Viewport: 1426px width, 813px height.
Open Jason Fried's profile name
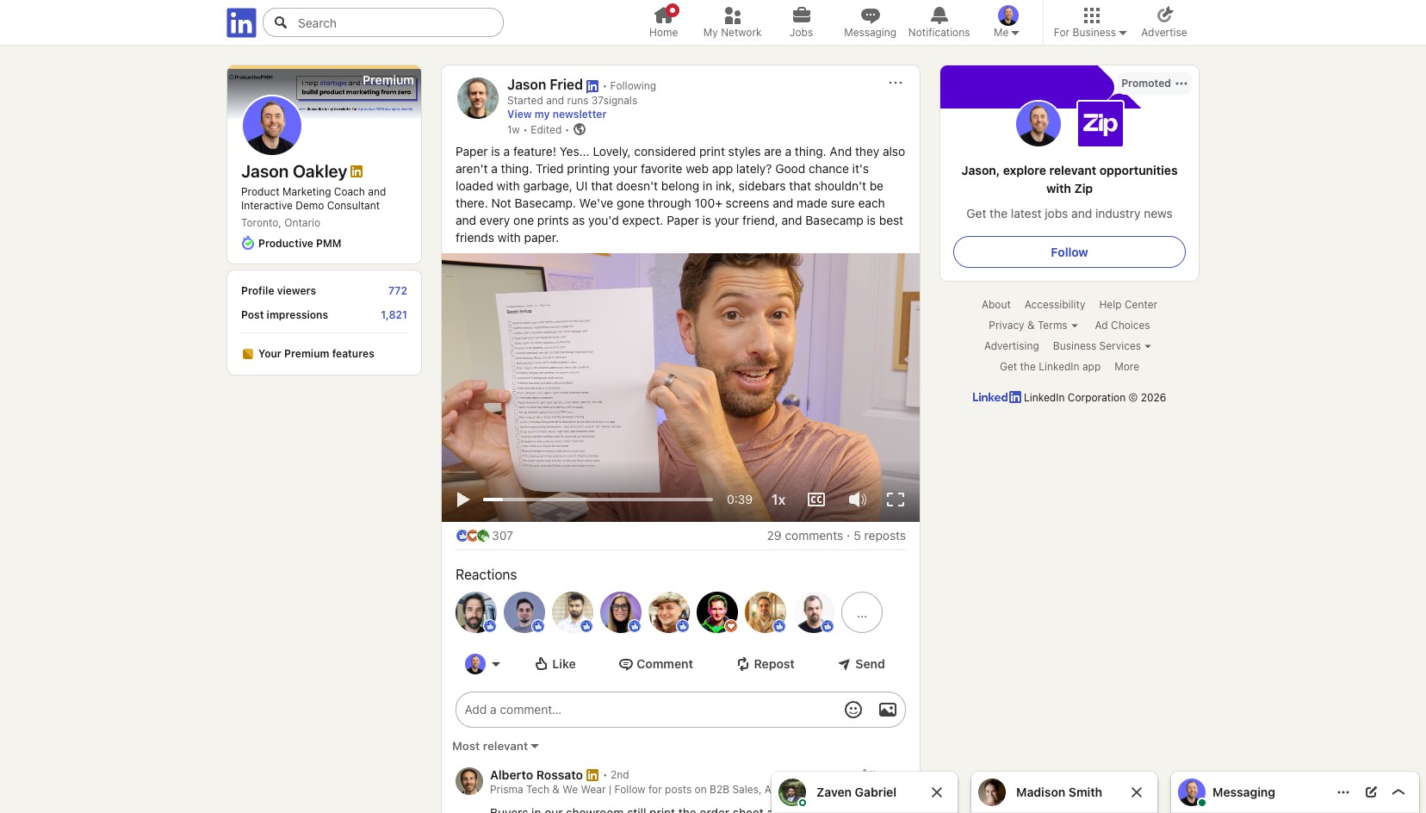coord(545,84)
